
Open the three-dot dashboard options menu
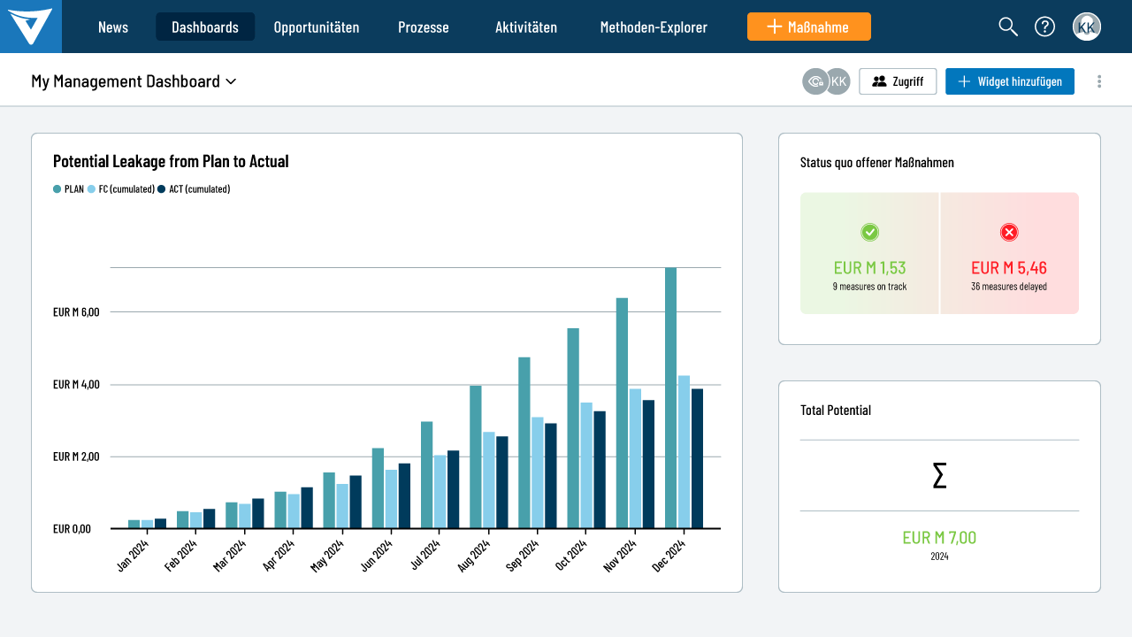pyautogui.click(x=1099, y=81)
